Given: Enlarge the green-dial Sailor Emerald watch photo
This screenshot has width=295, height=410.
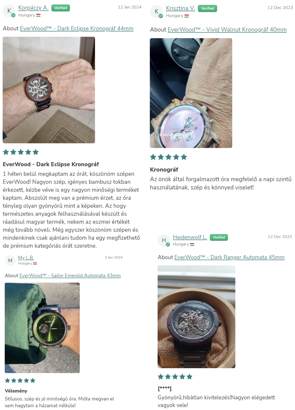Looking at the screenshot, I should [x=42, y=328].
